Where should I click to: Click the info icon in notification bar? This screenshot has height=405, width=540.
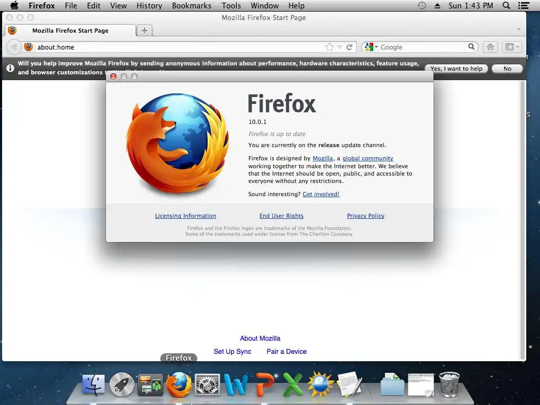[11, 68]
